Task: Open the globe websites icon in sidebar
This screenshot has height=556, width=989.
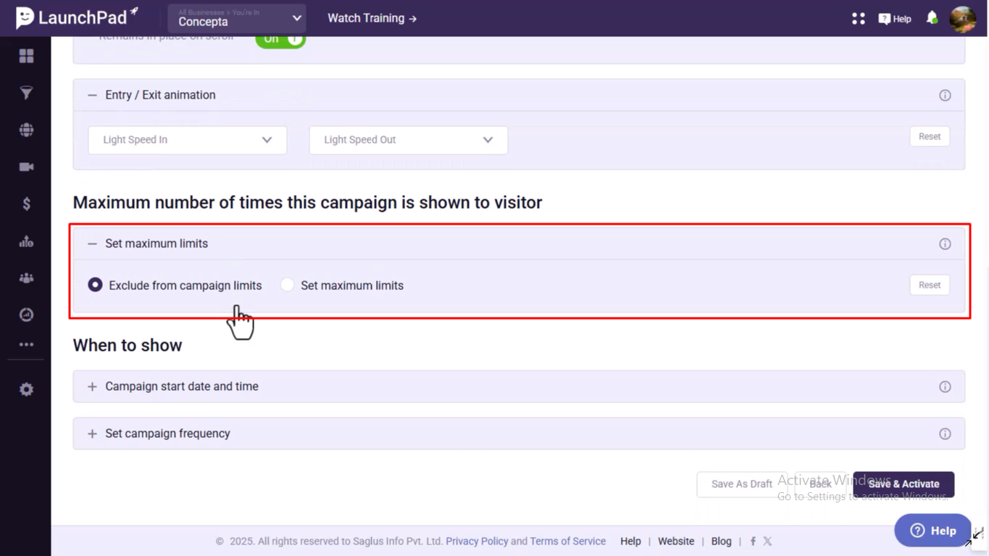Action: coord(26,130)
